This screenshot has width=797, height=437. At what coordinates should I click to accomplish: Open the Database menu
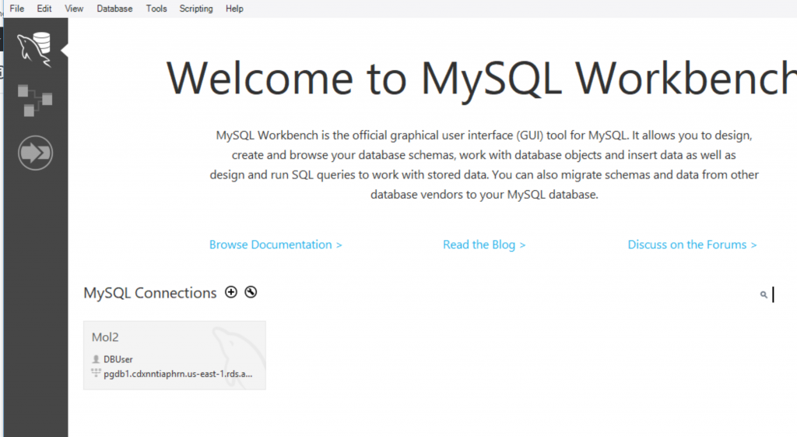[115, 9]
